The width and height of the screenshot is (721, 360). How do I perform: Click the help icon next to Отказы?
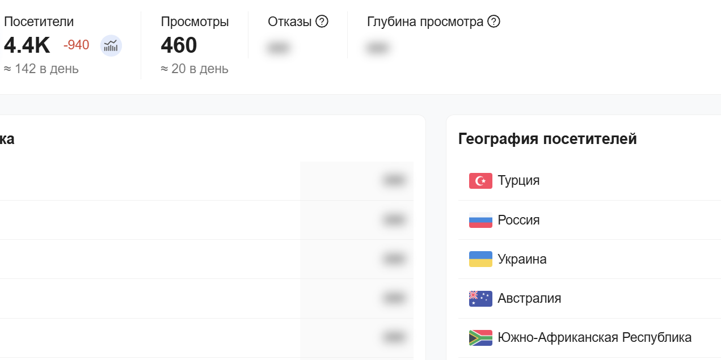pos(322,22)
